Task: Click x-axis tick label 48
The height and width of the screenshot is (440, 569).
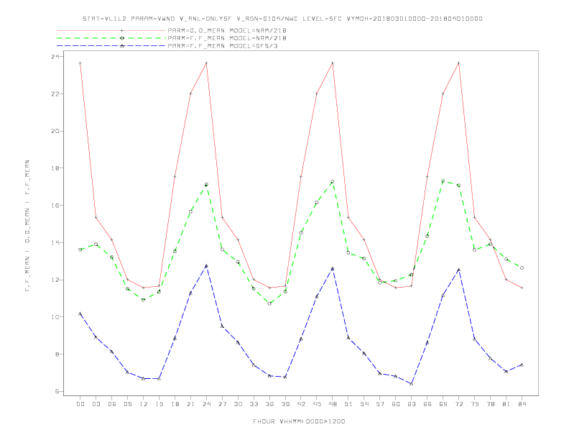Action: tap(333, 404)
